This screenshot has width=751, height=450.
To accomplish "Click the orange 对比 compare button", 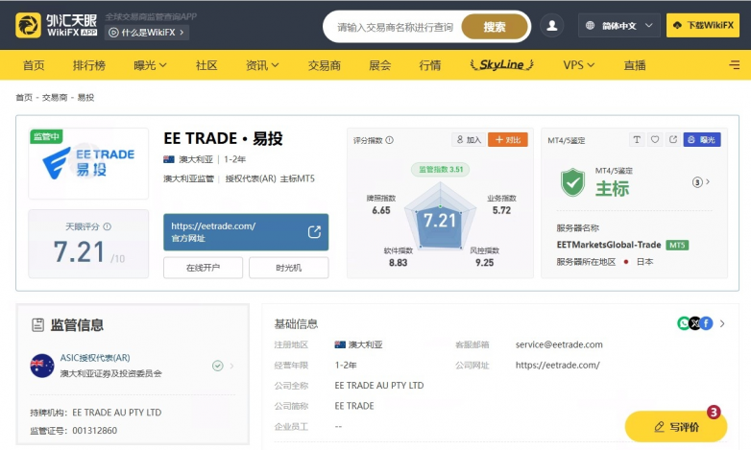I will click(x=507, y=140).
